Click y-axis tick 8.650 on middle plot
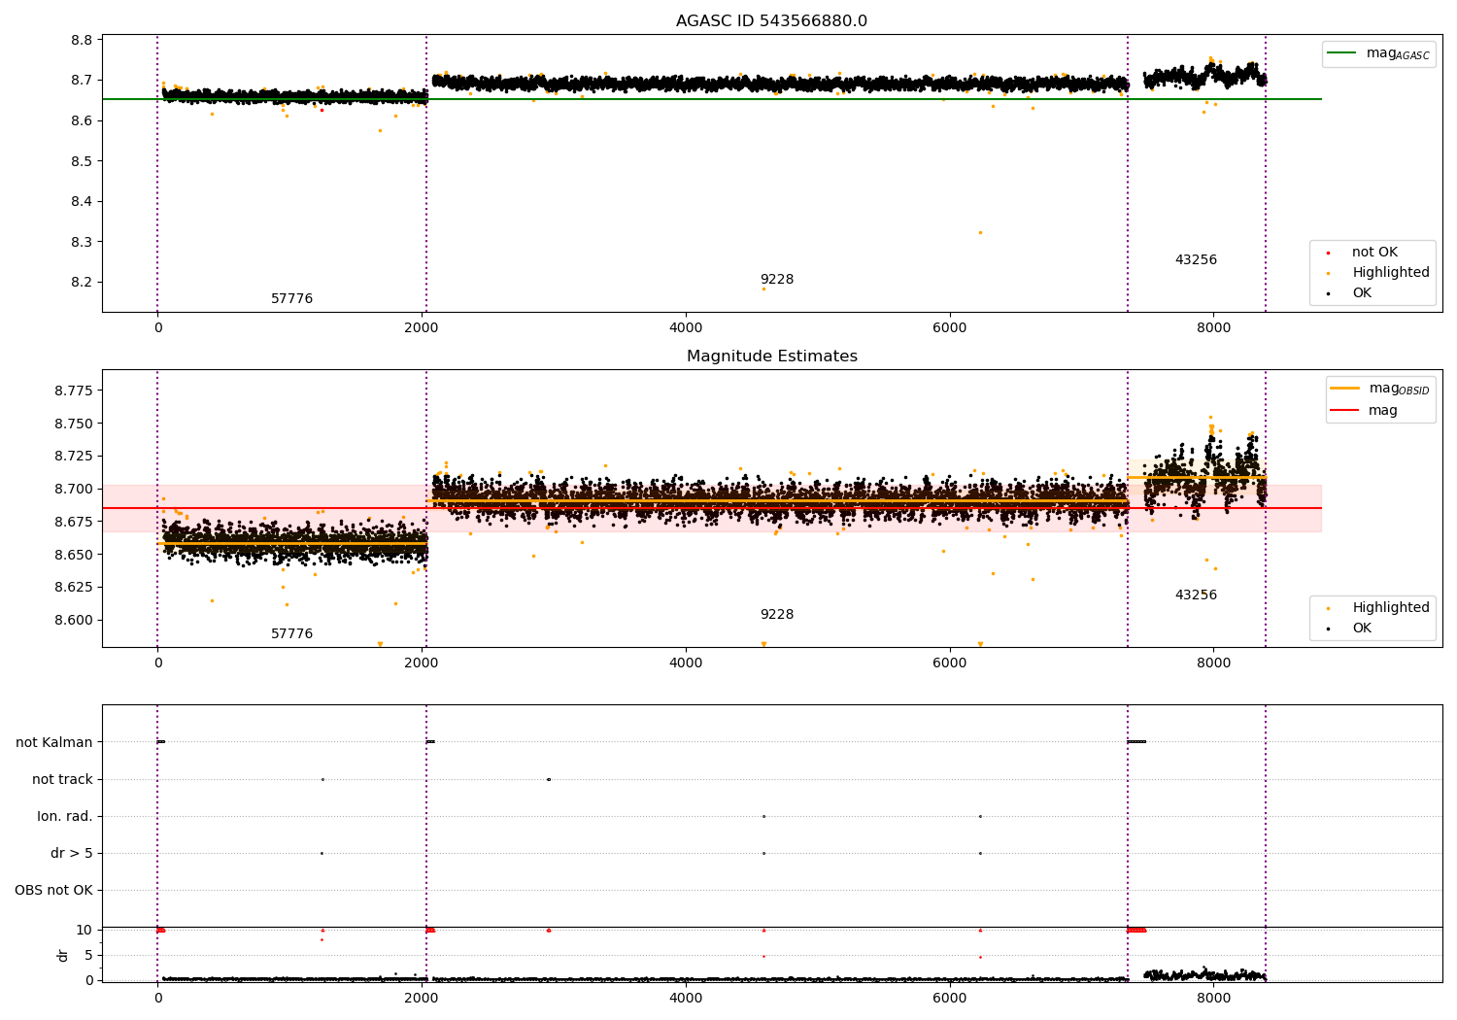The image size is (1457, 1020). [74, 555]
